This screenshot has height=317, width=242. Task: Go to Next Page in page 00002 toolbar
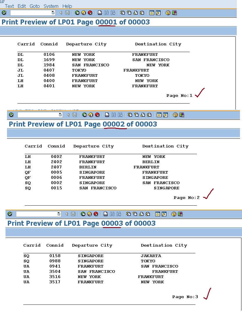coord(143,115)
